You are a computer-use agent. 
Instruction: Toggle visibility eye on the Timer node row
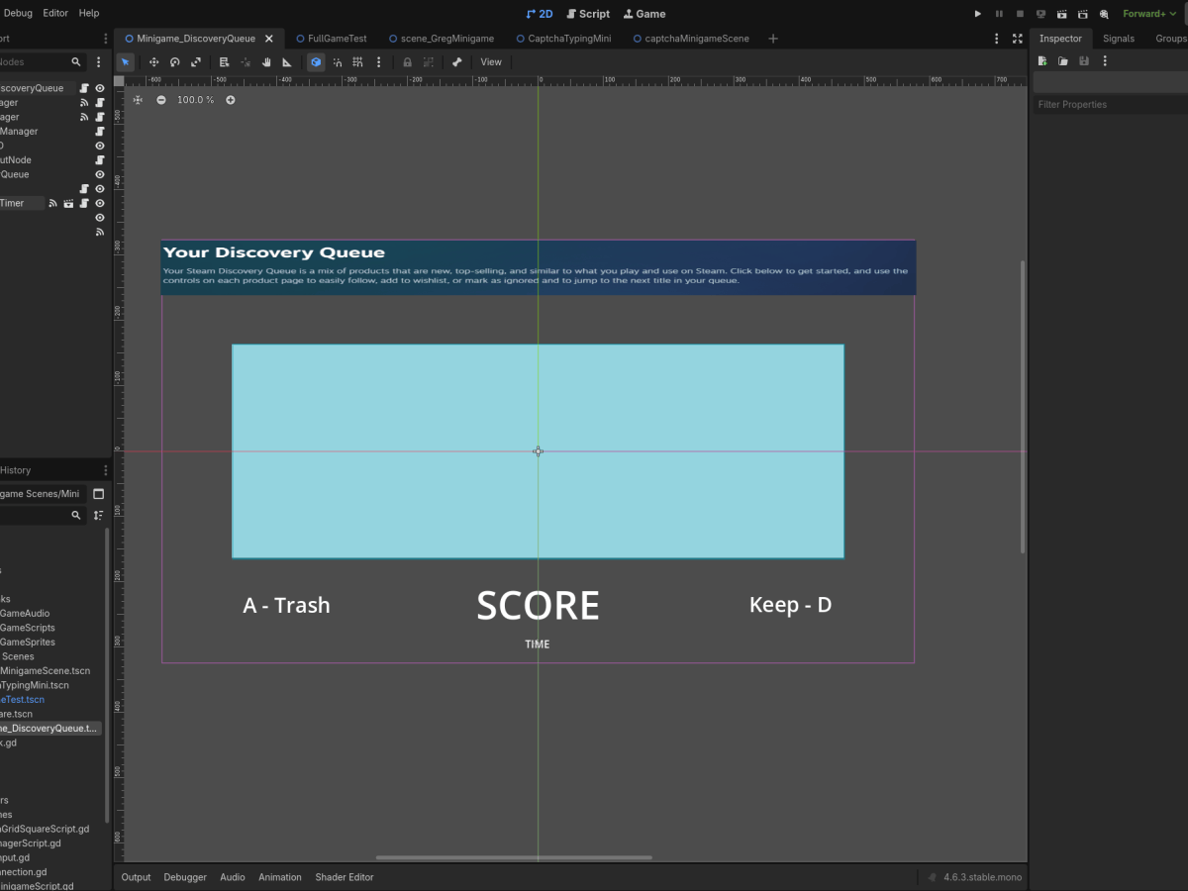(x=100, y=203)
